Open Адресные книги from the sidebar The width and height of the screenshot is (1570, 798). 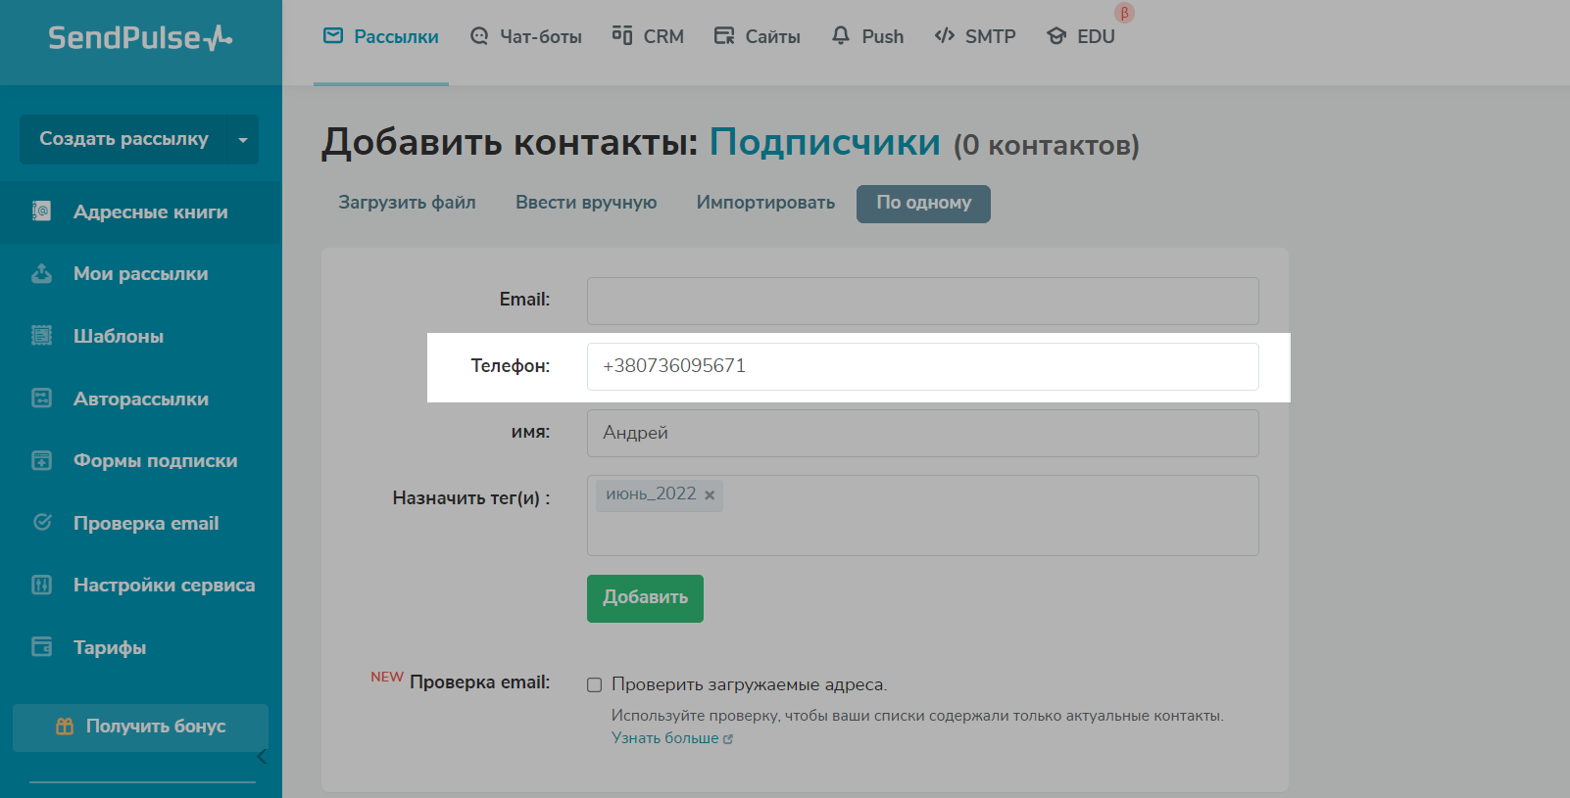coord(150,211)
